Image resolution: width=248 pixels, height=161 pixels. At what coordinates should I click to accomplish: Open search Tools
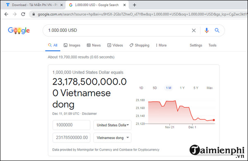coord(212,45)
